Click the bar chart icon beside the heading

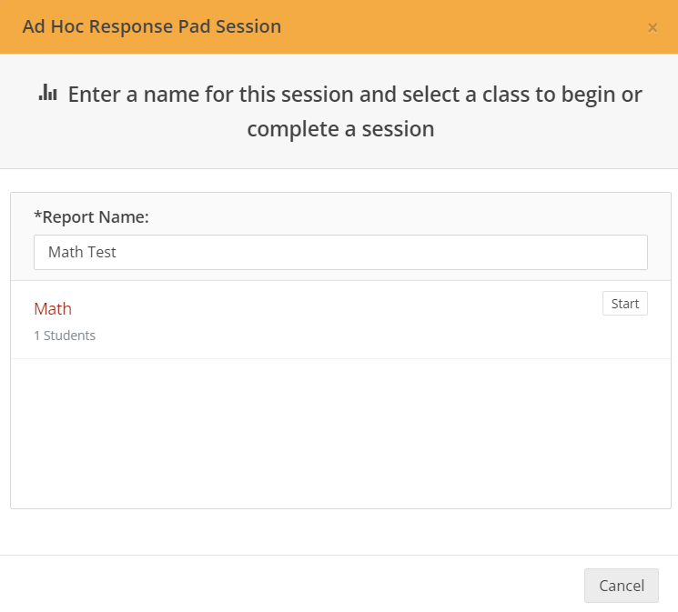(47, 92)
